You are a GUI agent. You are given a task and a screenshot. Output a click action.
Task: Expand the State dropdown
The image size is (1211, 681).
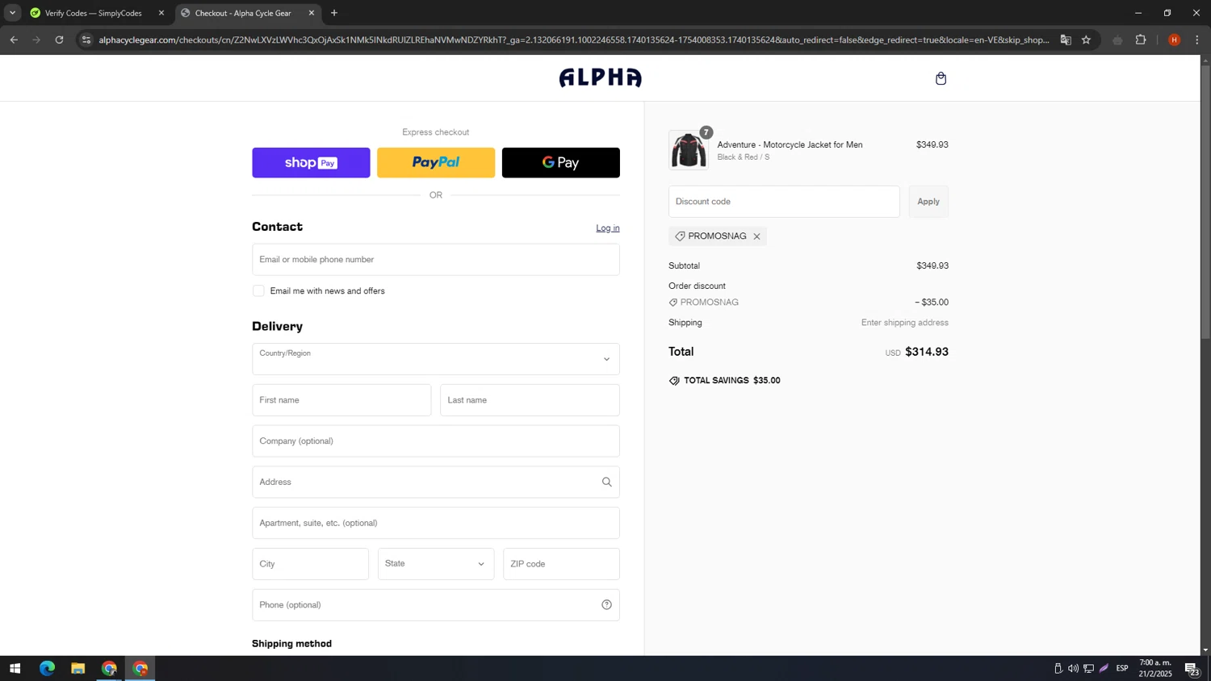(x=435, y=564)
